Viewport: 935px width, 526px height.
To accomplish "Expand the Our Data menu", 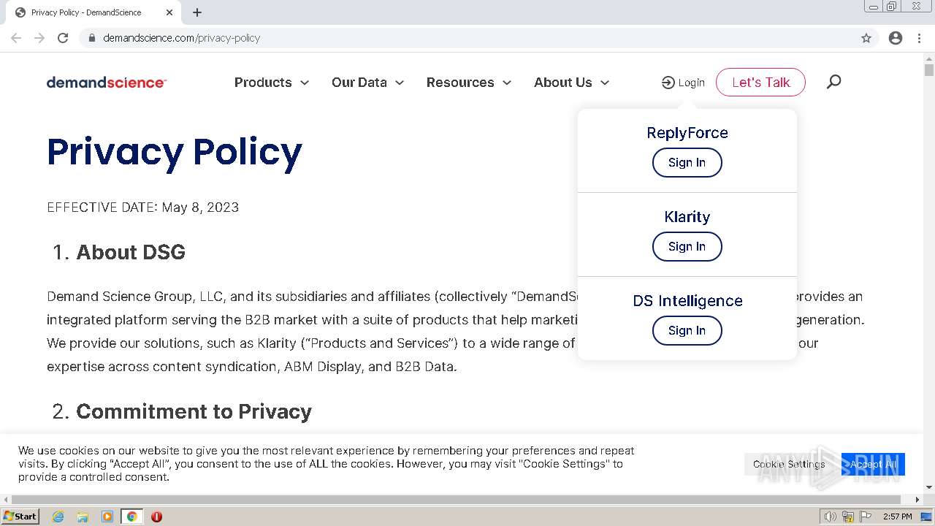I will tap(367, 83).
